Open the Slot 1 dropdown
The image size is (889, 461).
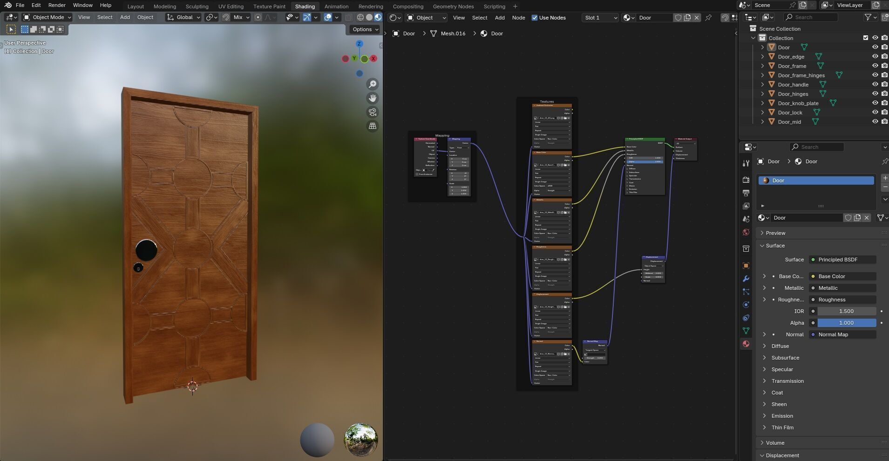pyautogui.click(x=600, y=18)
